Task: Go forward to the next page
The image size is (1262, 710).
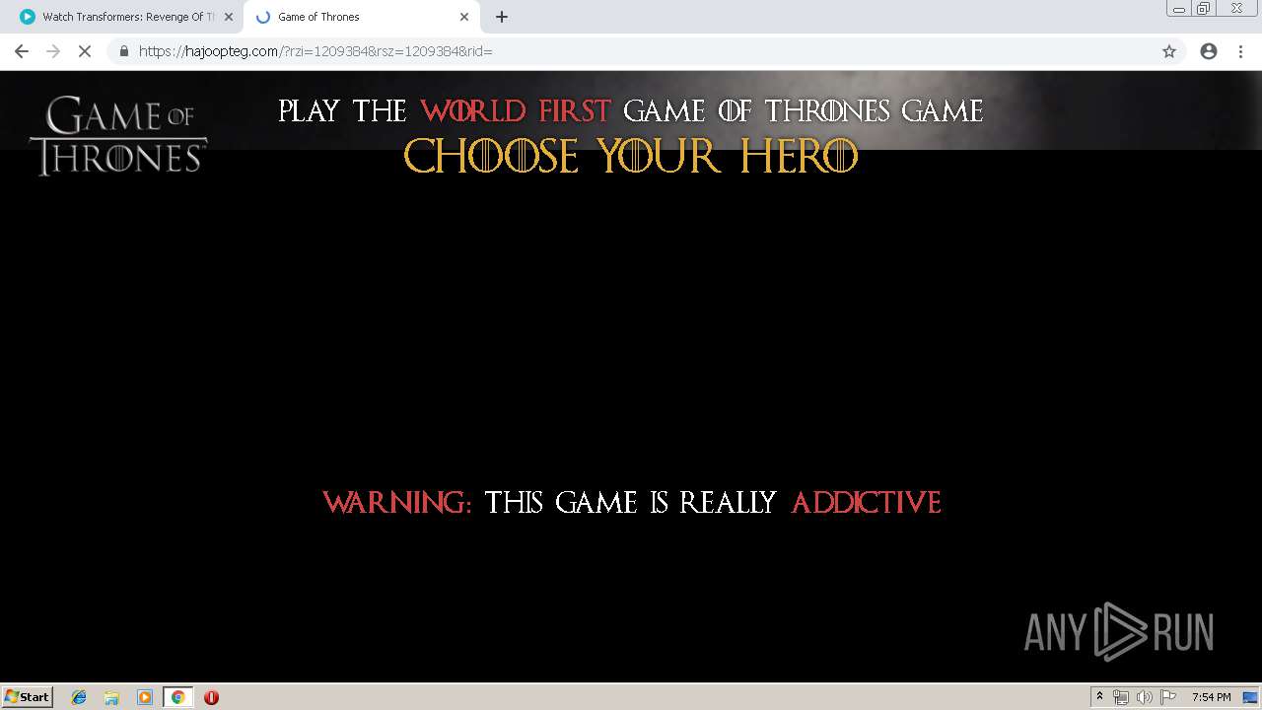Action: 53,51
